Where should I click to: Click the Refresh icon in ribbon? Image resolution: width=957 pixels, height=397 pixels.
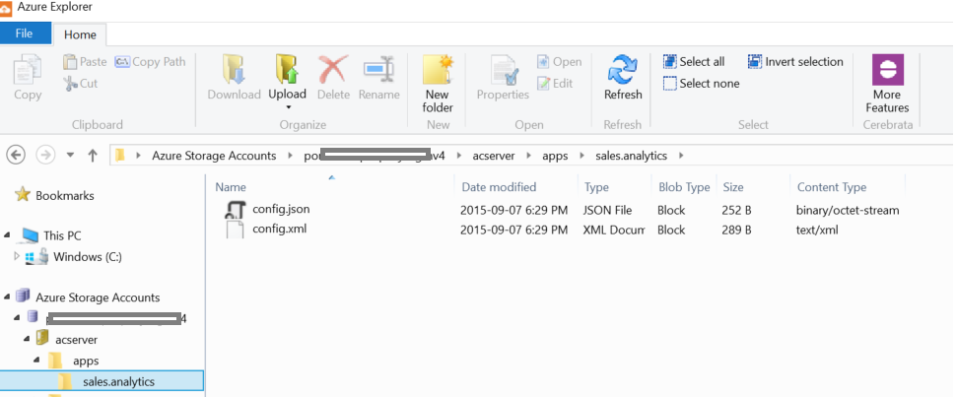click(622, 72)
